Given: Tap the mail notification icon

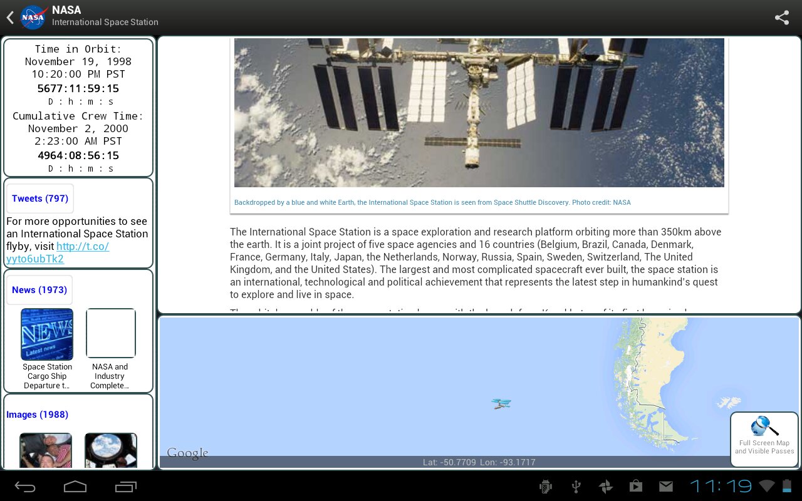Looking at the screenshot, I should (665, 487).
